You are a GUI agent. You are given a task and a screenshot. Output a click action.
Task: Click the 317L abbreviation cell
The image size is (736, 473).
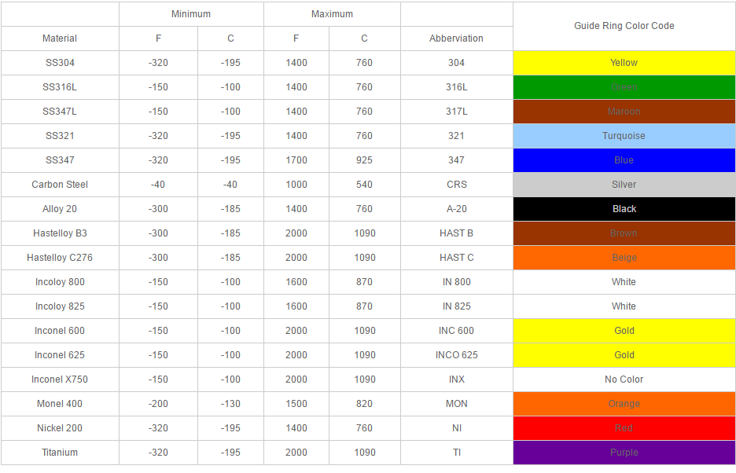point(456,112)
